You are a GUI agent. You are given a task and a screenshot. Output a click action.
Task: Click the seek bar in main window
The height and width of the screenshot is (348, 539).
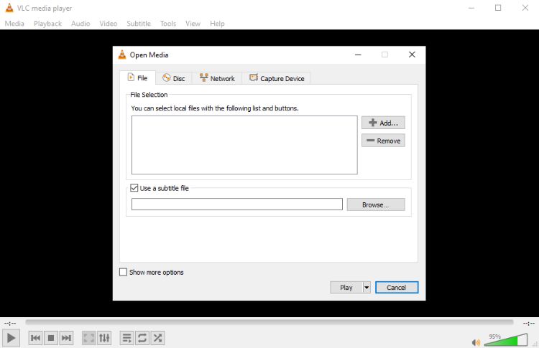tap(269, 322)
